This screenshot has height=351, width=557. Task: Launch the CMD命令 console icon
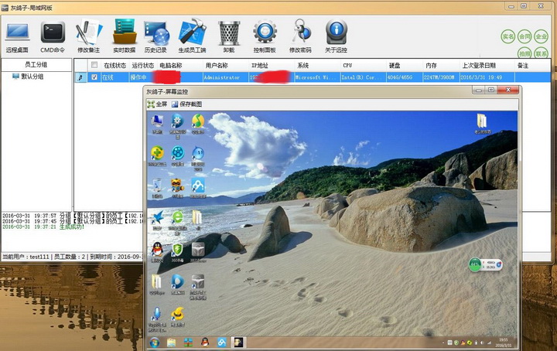(x=53, y=37)
